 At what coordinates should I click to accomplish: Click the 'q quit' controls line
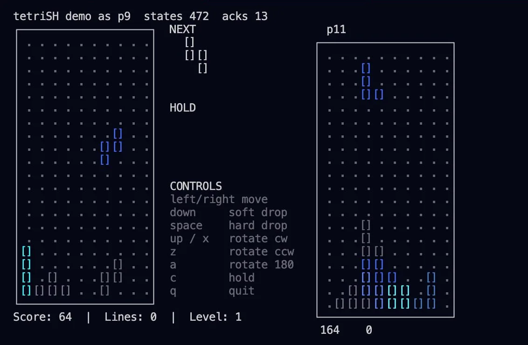pyautogui.click(x=212, y=291)
